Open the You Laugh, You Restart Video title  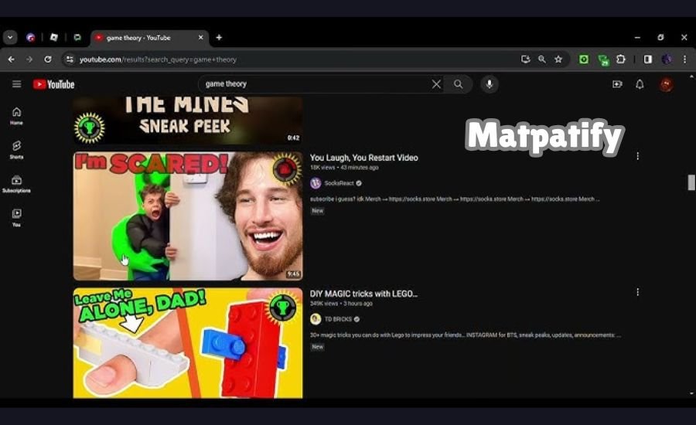(x=364, y=158)
